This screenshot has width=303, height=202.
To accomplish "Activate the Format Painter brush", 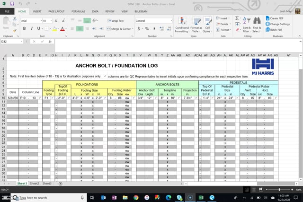I will (15, 30).
